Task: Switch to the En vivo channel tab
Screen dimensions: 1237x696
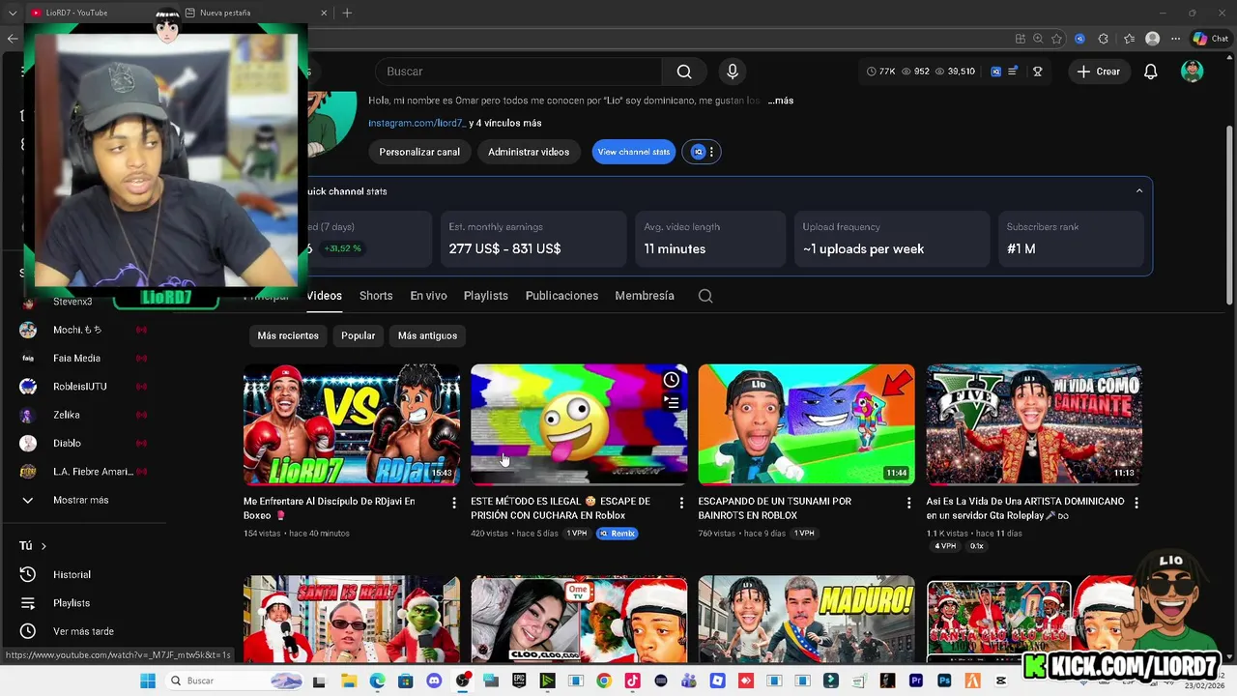Action: (x=428, y=296)
